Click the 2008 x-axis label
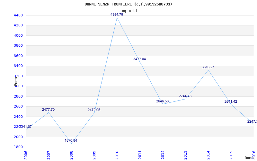The width and height of the screenshot is (257, 161). coord(71,155)
